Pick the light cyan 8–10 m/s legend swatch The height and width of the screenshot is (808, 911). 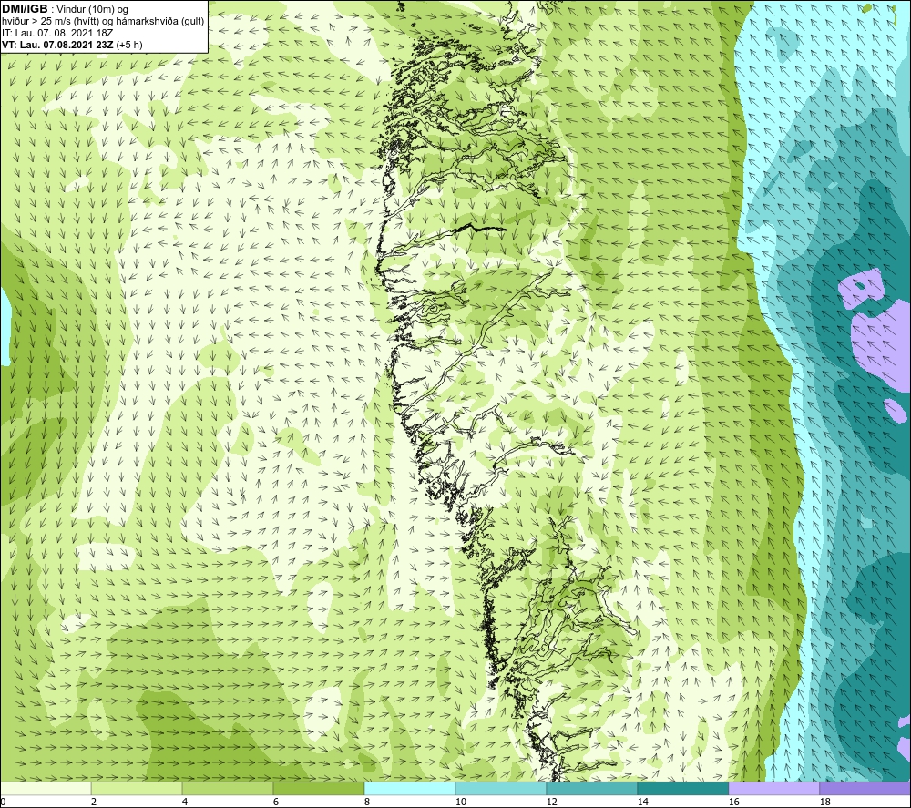[x=410, y=788]
